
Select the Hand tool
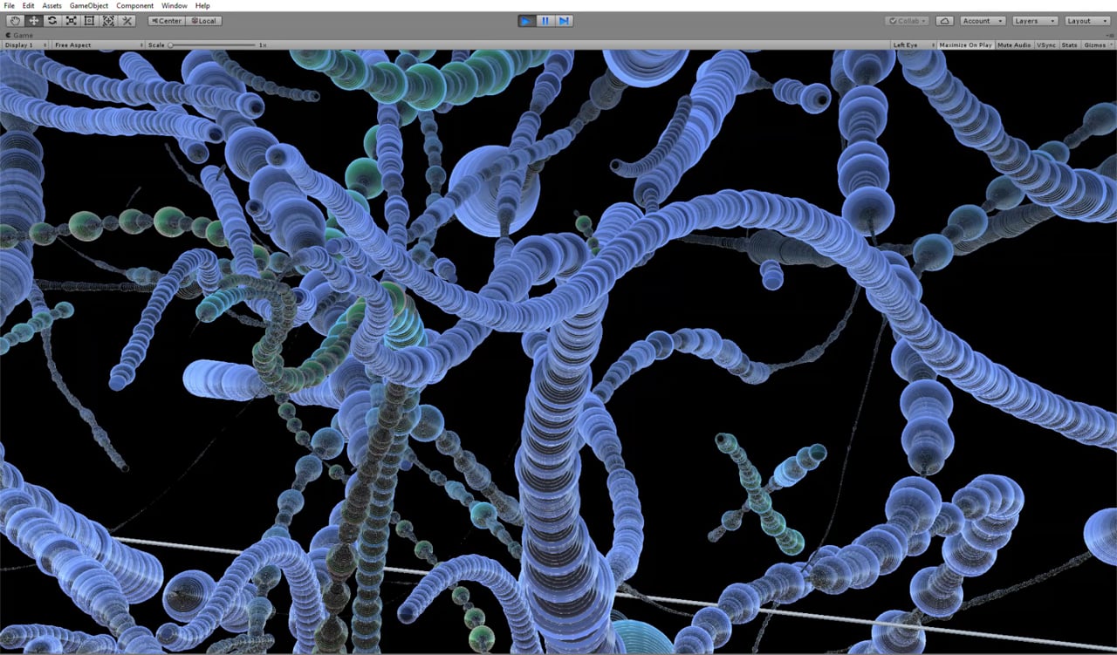point(15,20)
